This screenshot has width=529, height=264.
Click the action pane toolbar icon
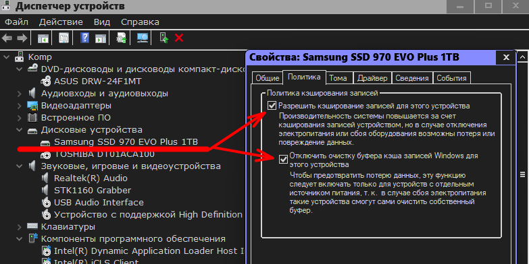tap(101, 38)
